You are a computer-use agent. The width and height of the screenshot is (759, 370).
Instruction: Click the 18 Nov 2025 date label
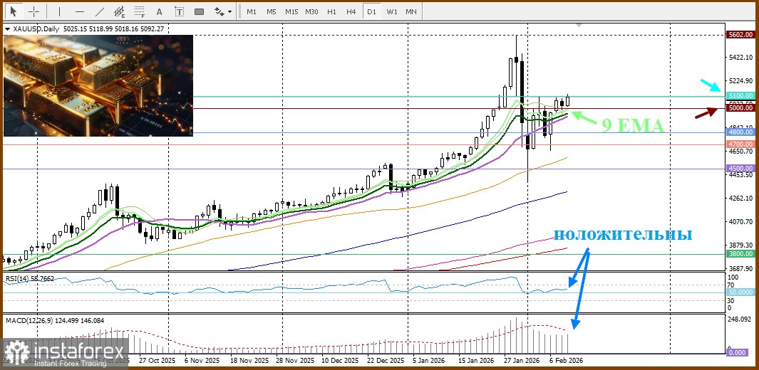pyautogui.click(x=249, y=361)
